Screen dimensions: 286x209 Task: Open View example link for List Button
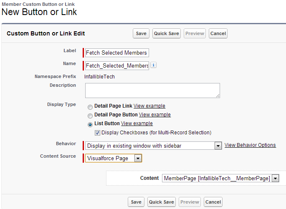[x=137, y=123]
